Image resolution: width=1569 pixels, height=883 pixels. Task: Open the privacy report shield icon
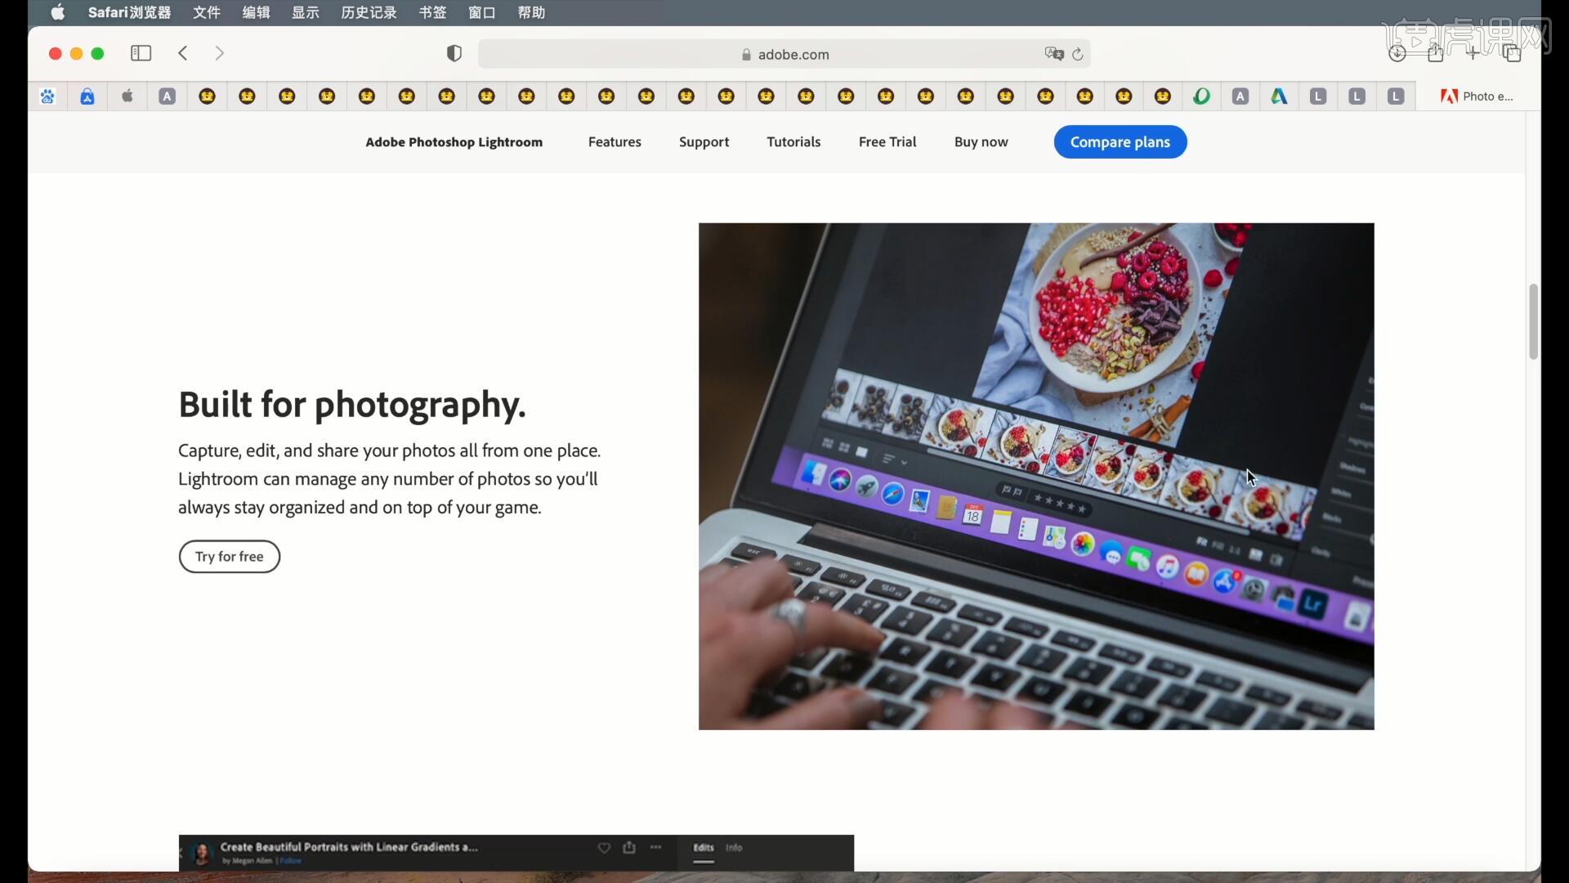(454, 54)
